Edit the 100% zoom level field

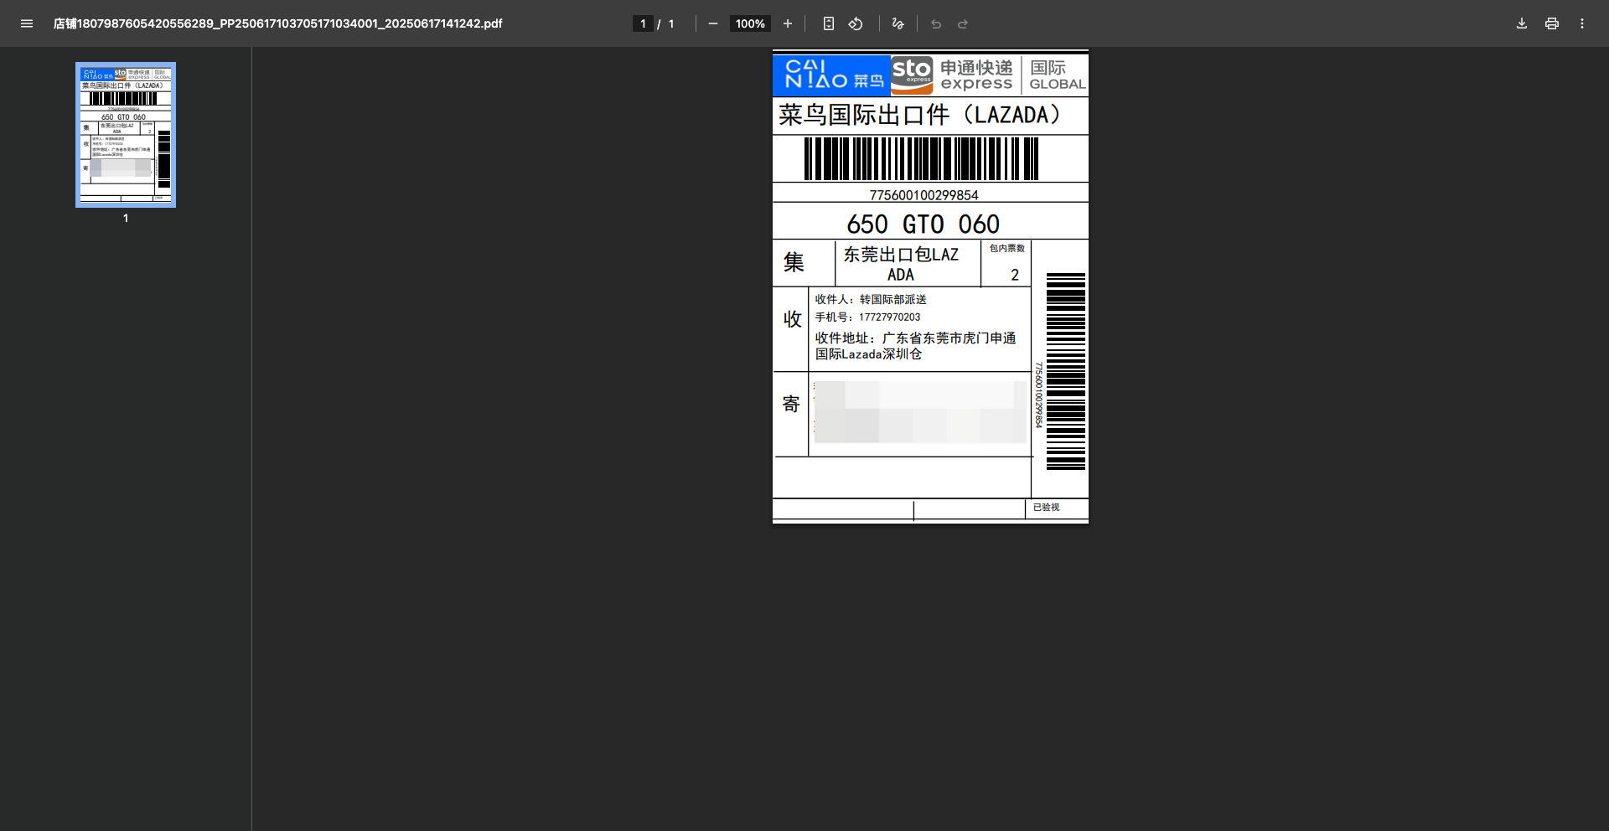750,23
